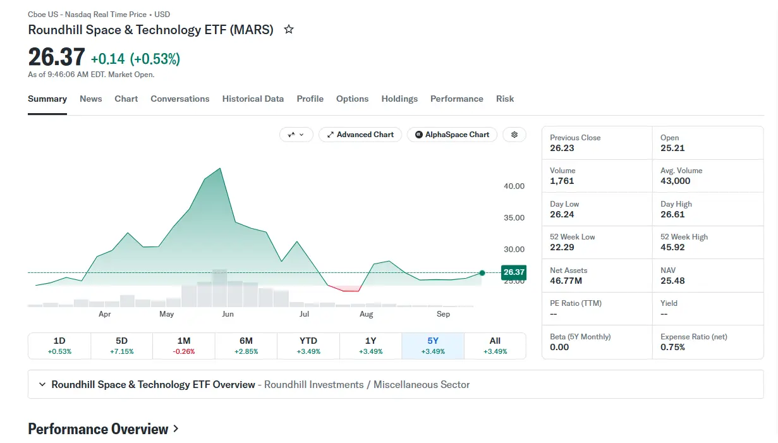Click the Open value 25.21

tap(672, 149)
